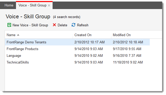Switch to the Home tab
Viewport: 166px width, 95px height.
(x=9, y=5)
